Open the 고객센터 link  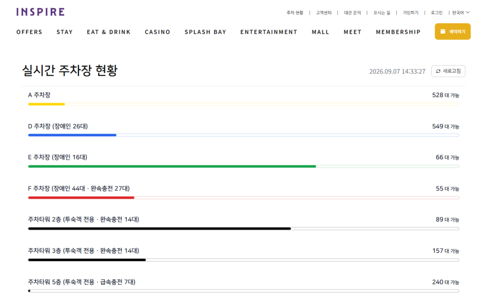(324, 13)
